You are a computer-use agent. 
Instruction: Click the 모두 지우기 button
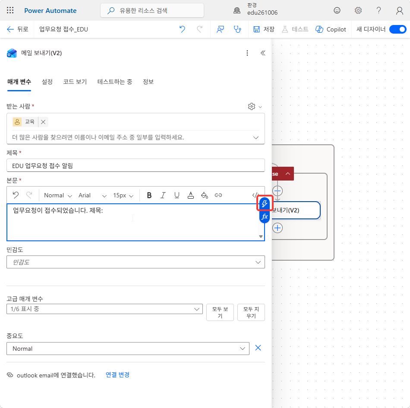[x=251, y=312]
